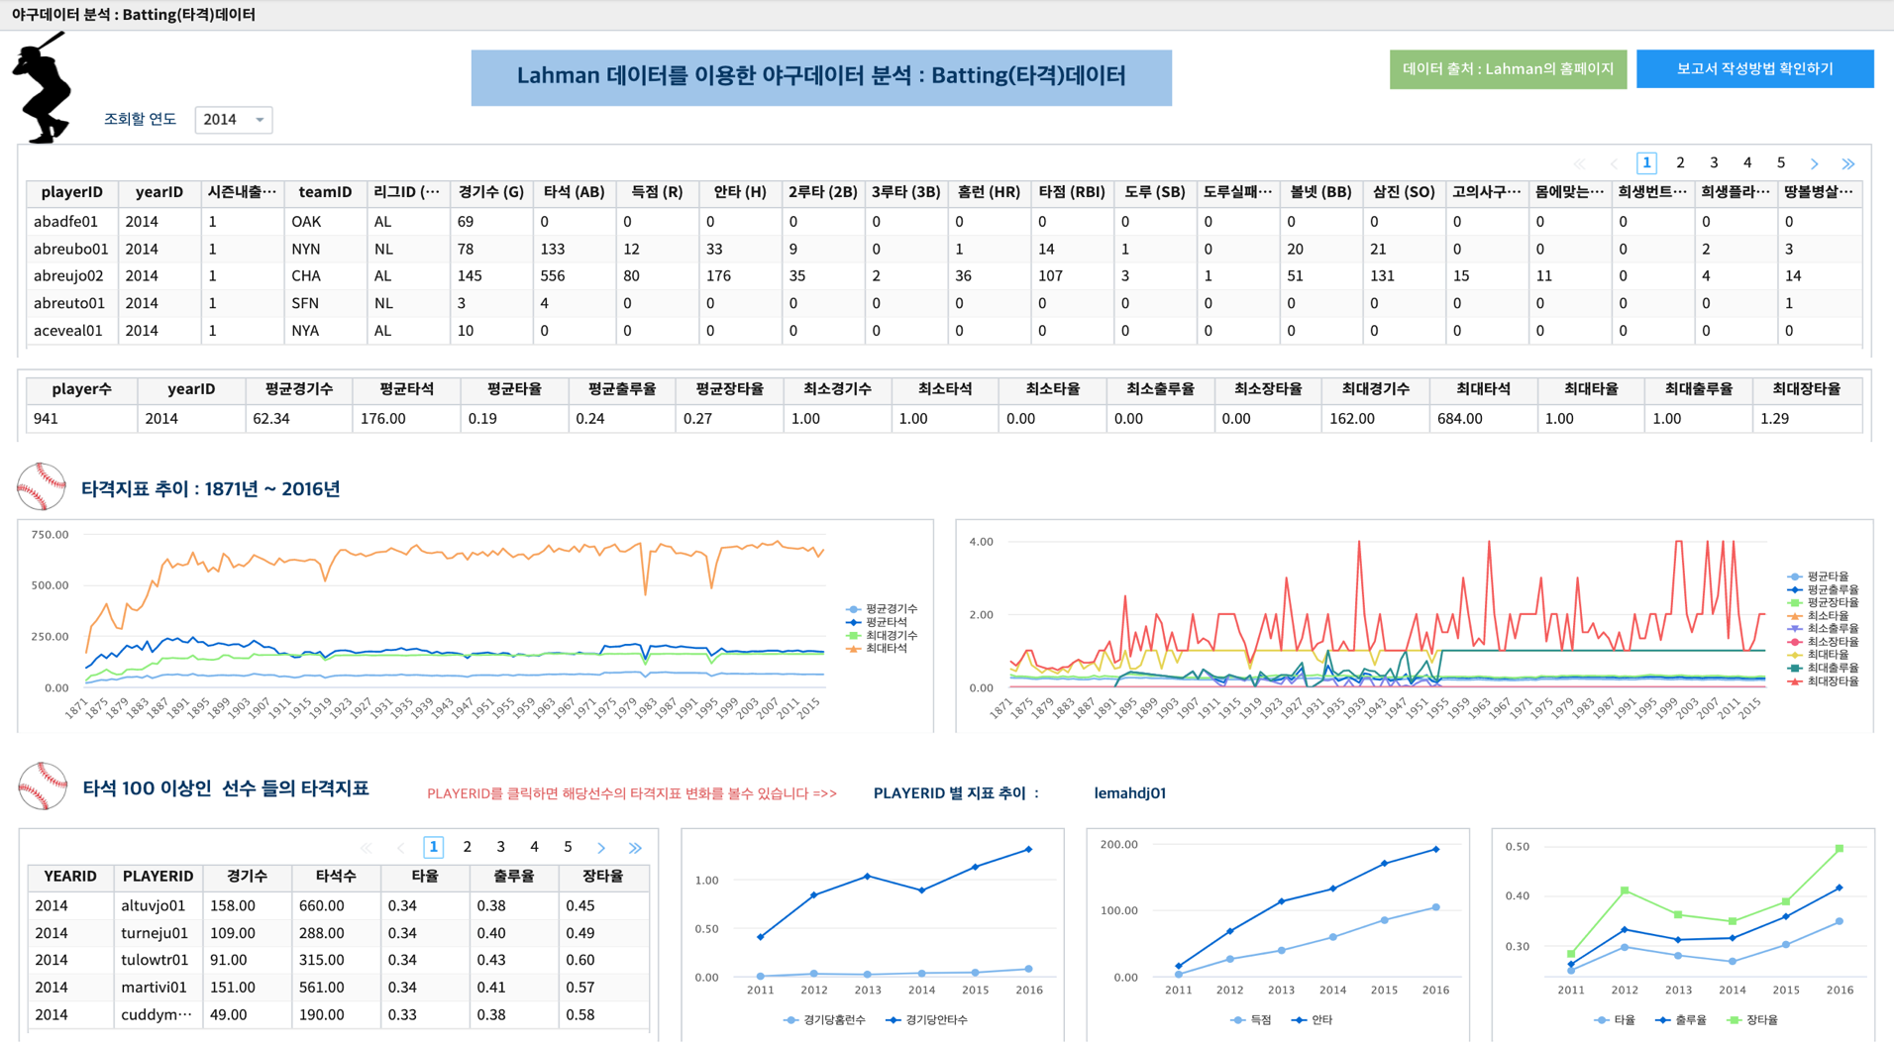Toggle 득점 legend in runs and hits chart
Image resolution: width=1894 pixels, height=1046 pixels.
1250,1020
